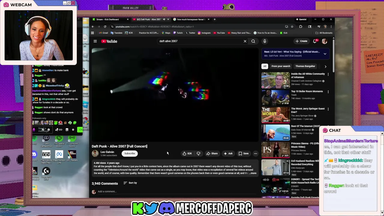This screenshot has width=384, height=216.
Task: Click the YouTube Create button
Action: (301, 41)
